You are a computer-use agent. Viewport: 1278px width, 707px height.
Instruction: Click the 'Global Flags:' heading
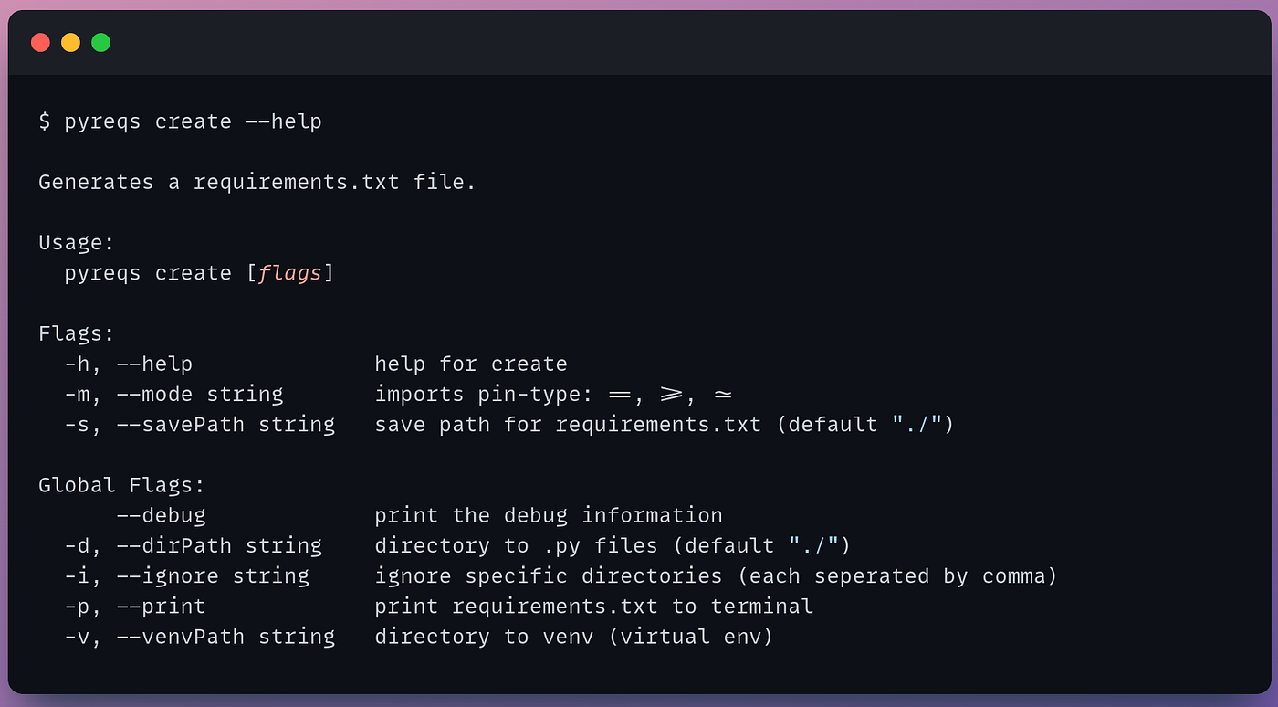(x=121, y=485)
